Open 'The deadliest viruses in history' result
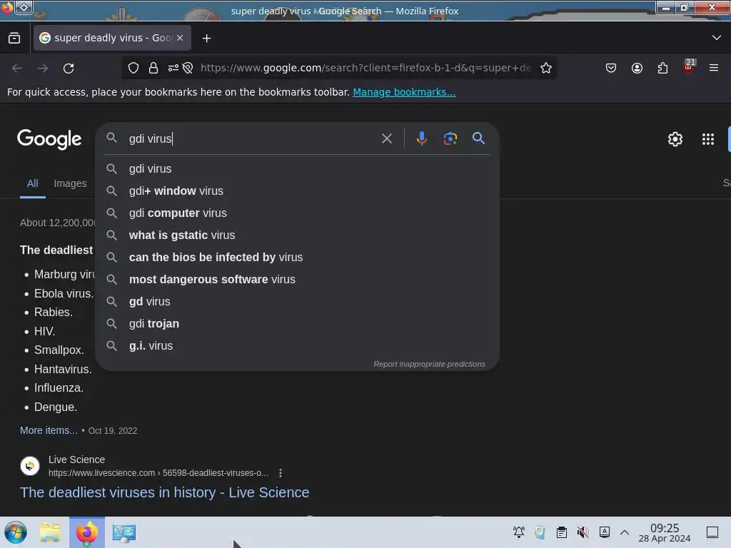 pyautogui.click(x=165, y=492)
